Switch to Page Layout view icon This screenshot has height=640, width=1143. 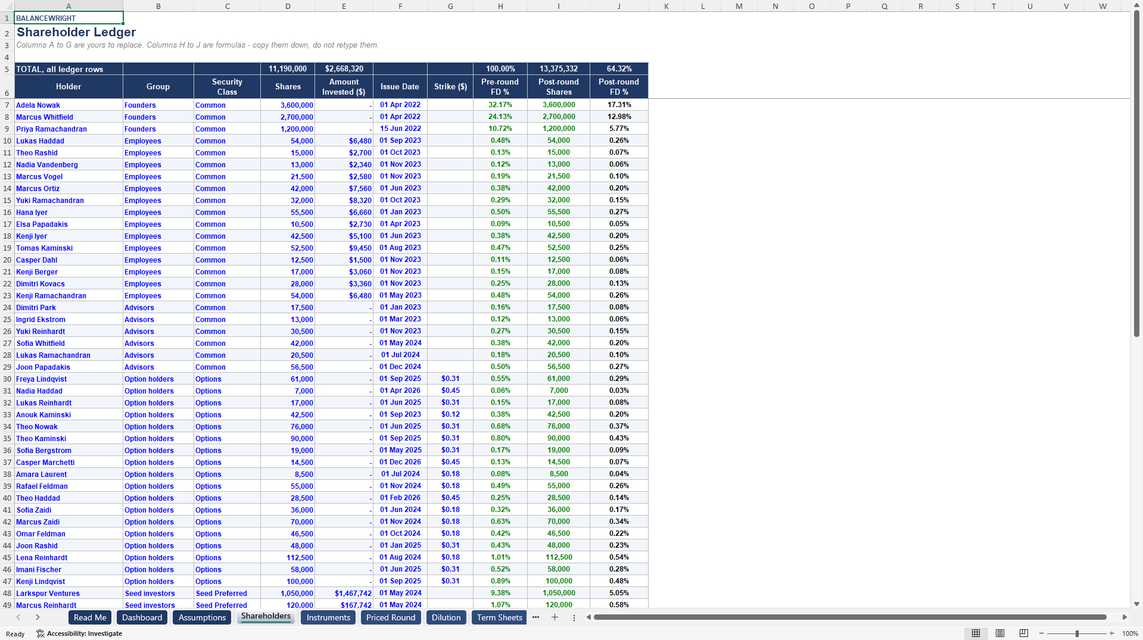pos(1000,633)
